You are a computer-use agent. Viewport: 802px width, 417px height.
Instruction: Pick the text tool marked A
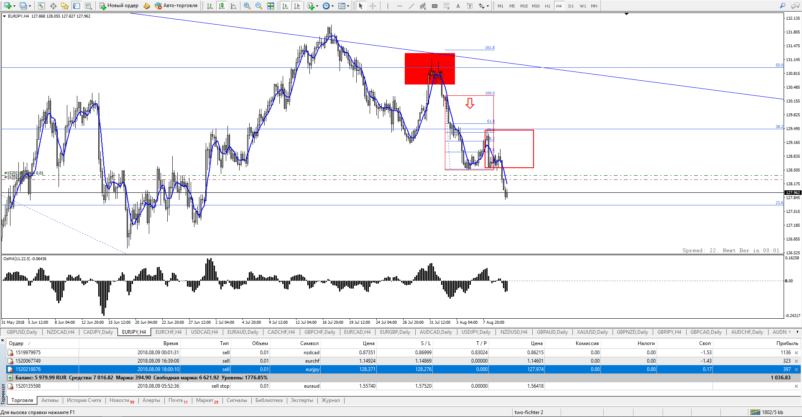tap(458, 6)
